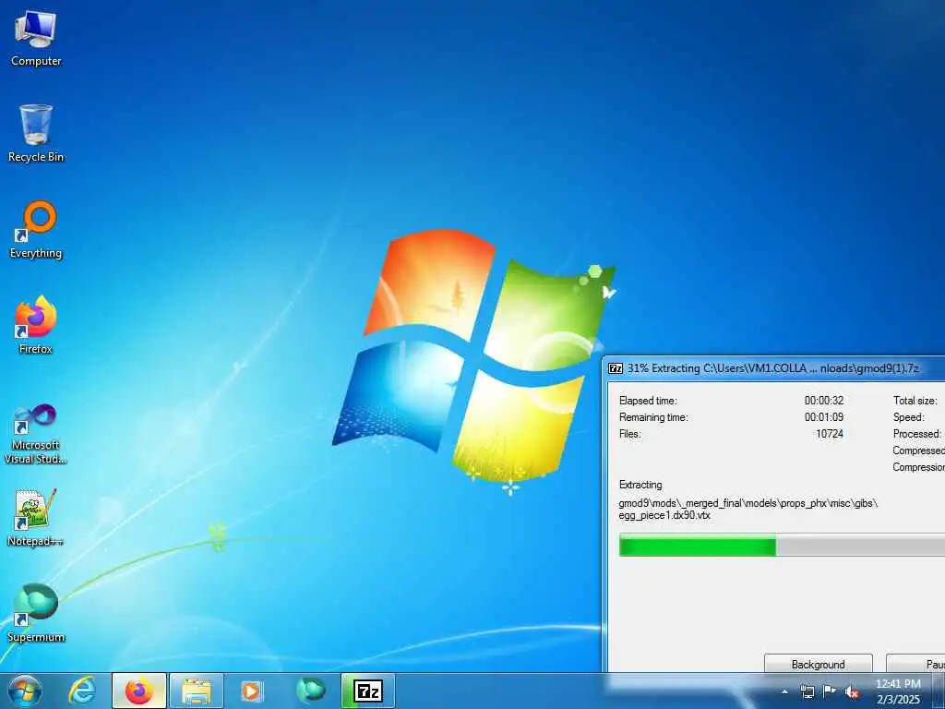Show hidden system tray icons
945x709 pixels.
784,691
